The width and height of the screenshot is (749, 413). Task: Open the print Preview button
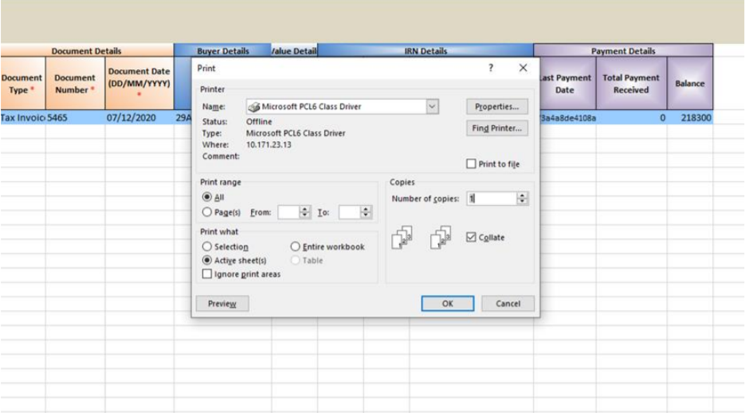pyautogui.click(x=222, y=304)
